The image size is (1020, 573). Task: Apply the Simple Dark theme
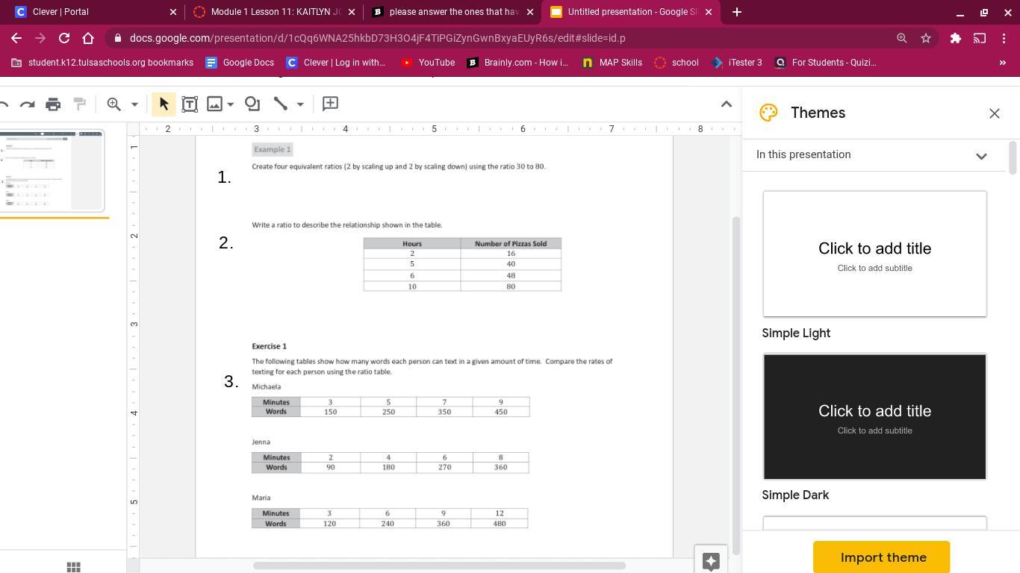[x=874, y=416]
